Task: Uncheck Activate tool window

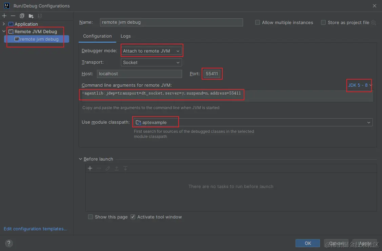Action: [133, 217]
